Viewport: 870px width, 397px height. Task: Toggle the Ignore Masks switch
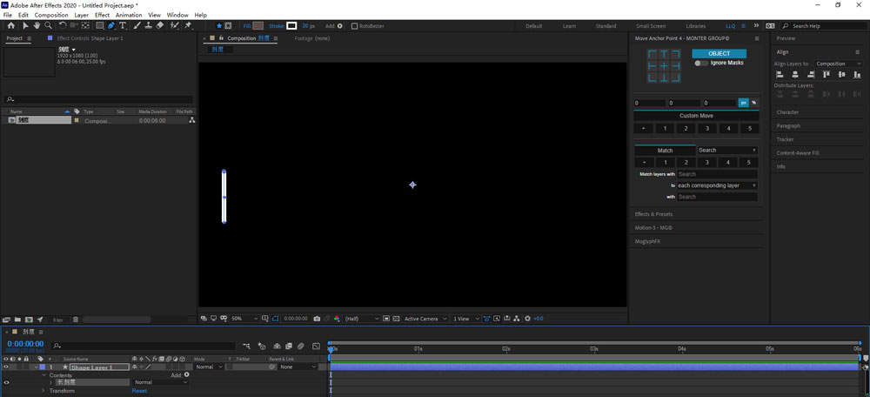tap(700, 64)
